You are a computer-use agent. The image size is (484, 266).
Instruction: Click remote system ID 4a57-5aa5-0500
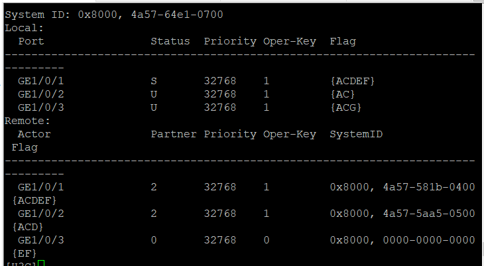[429, 214]
